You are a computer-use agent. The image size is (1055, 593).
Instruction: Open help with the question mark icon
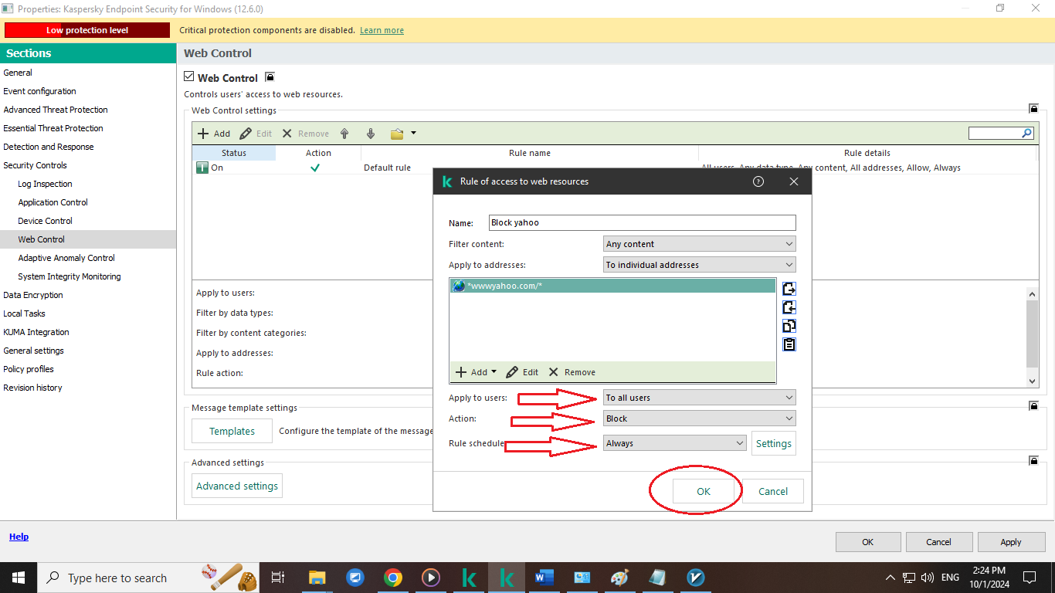pos(758,181)
